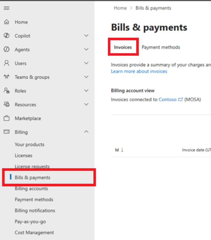Image resolution: width=211 pixels, height=240 pixels.
Task: Select Teams & groups in navigation
Action: [x=32, y=77]
